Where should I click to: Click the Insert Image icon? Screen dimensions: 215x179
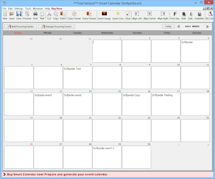[104, 15]
